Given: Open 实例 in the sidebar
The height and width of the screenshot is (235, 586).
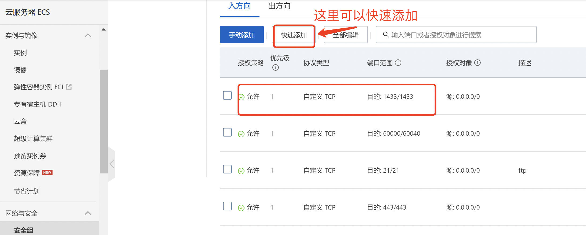Looking at the screenshot, I should [20, 53].
